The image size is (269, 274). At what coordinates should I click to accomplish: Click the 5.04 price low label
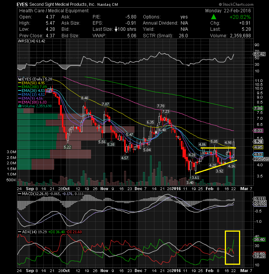click(147, 150)
